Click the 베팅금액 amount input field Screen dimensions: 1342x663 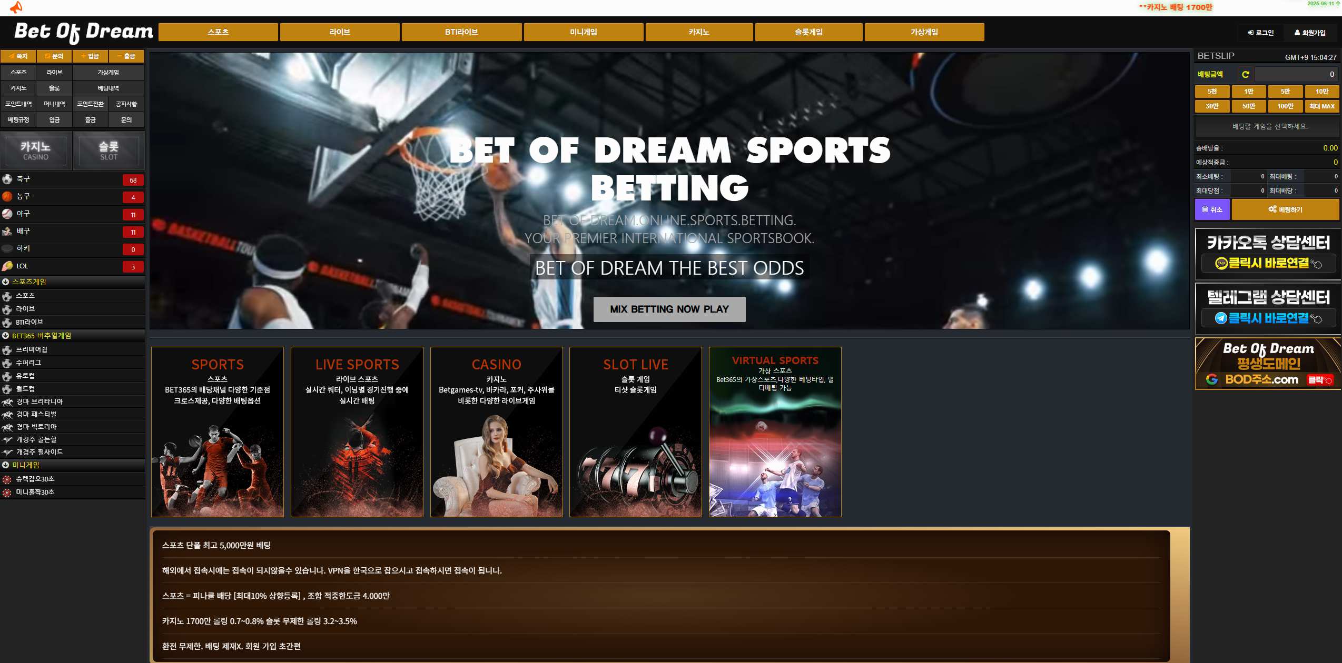[1297, 75]
